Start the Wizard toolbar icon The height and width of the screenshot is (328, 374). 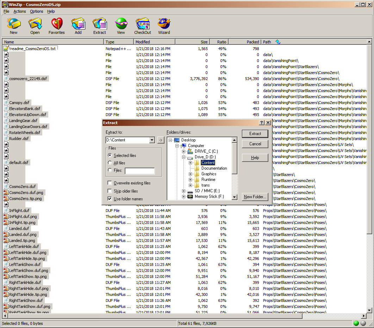tap(164, 24)
